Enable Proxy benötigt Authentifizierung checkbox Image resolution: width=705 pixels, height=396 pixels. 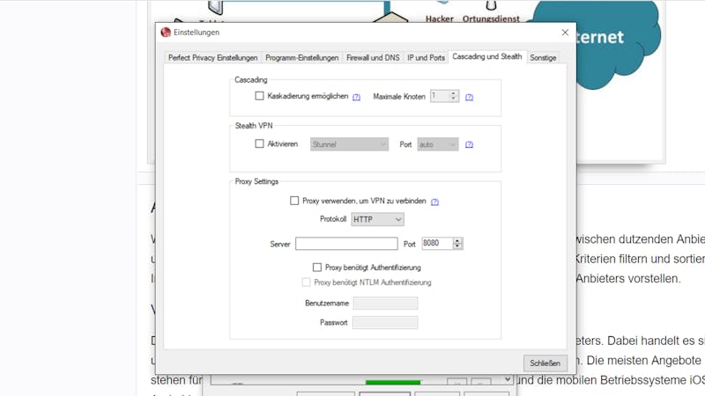pyautogui.click(x=317, y=268)
